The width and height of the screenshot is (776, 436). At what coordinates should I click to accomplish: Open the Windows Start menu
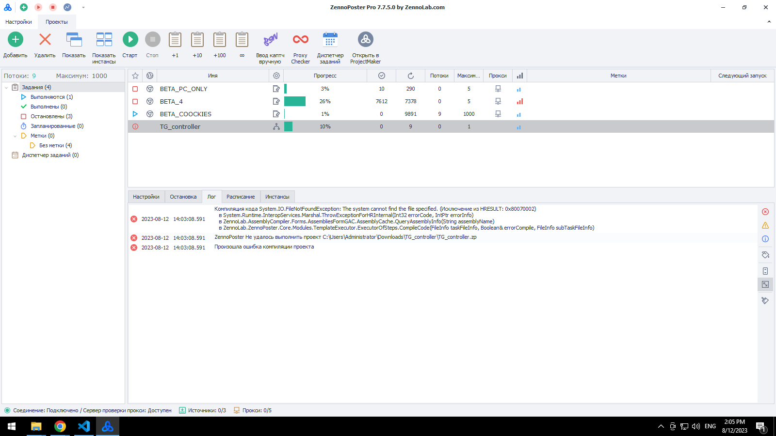(x=12, y=426)
